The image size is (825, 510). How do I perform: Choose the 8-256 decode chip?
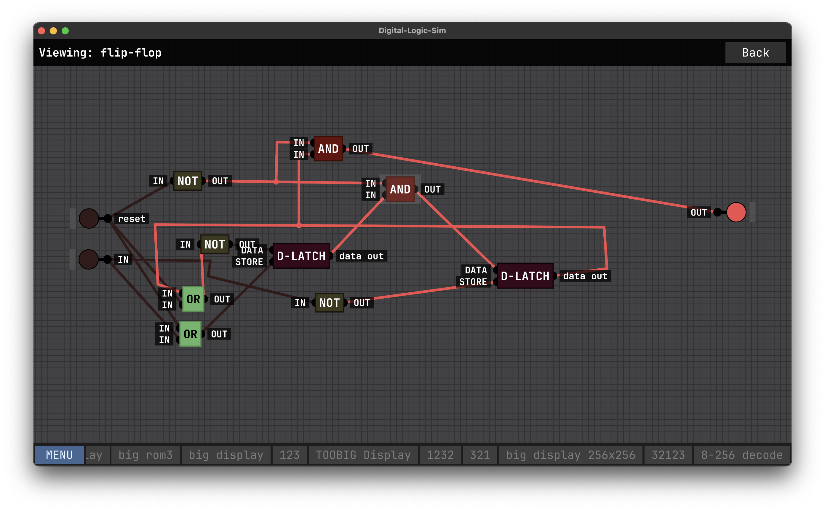point(741,455)
